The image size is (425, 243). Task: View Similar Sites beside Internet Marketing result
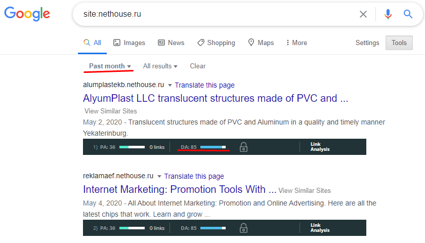[305, 191]
